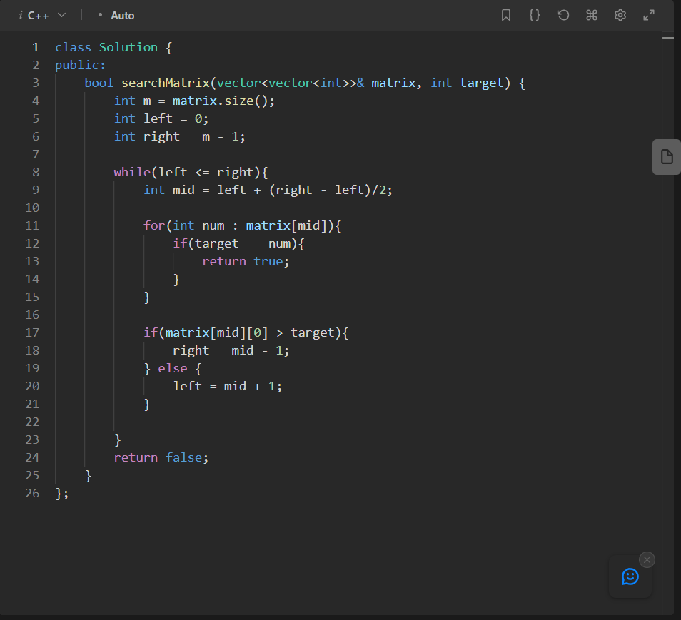Screen dimensions: 681x620
Task: Click 'int right = m - 1;' statement
Action: pos(179,136)
